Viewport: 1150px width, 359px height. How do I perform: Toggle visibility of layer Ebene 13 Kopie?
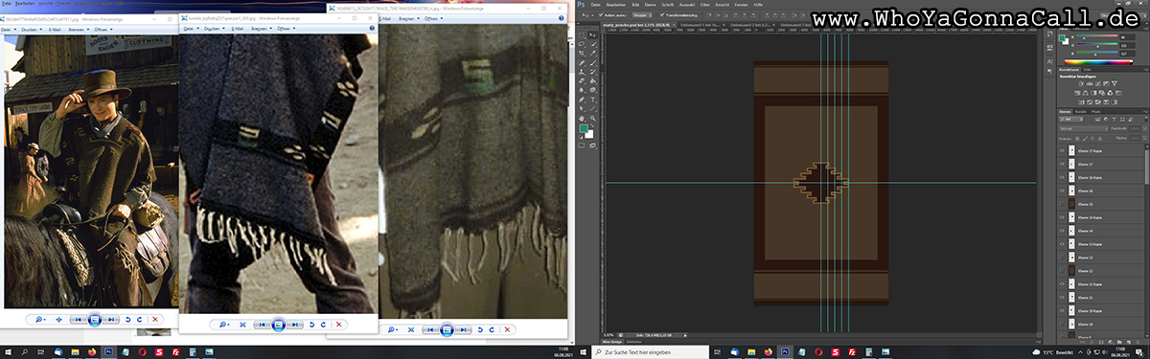(1062, 244)
